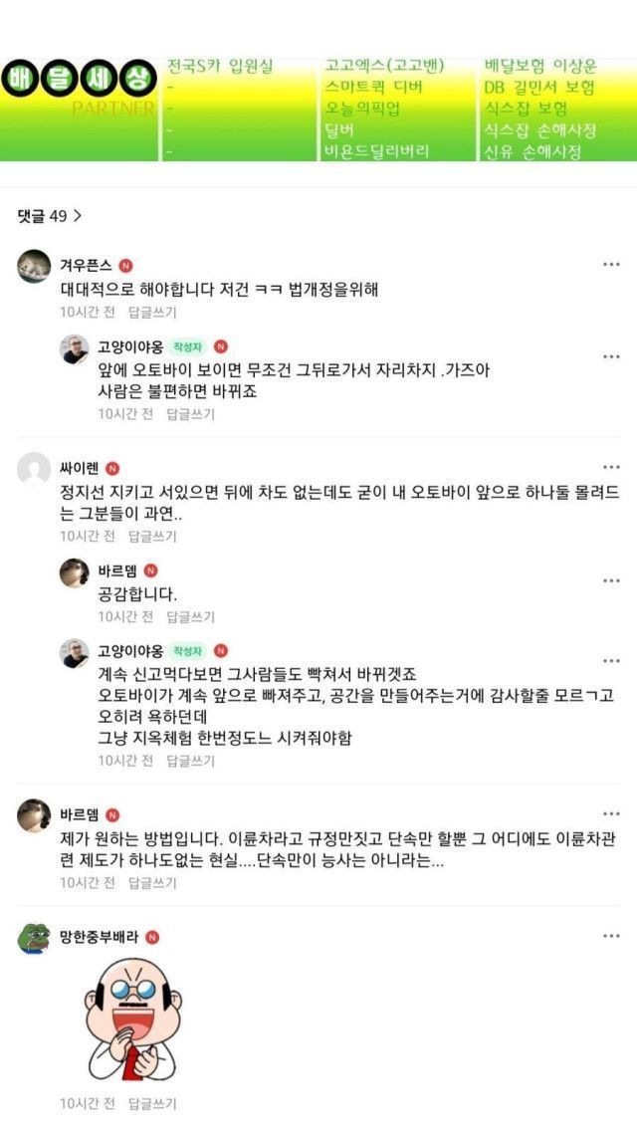
Task: Open more options on 바르뎀 '공감합니다' reply
Action: click(611, 580)
